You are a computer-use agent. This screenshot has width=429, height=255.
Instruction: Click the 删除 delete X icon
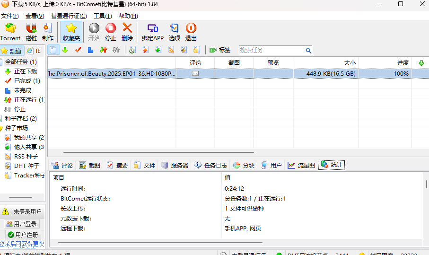point(127,32)
